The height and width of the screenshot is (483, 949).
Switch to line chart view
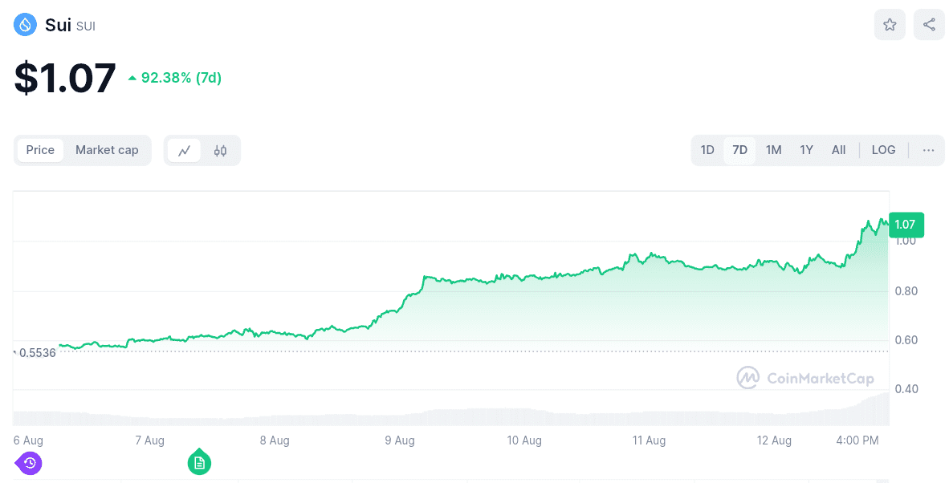pos(185,150)
